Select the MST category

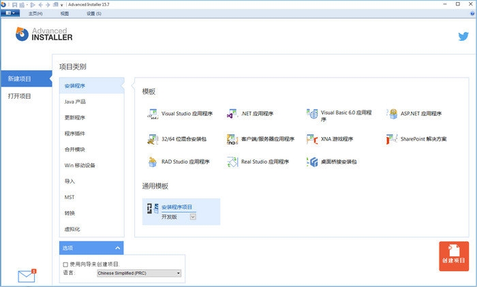click(91, 197)
